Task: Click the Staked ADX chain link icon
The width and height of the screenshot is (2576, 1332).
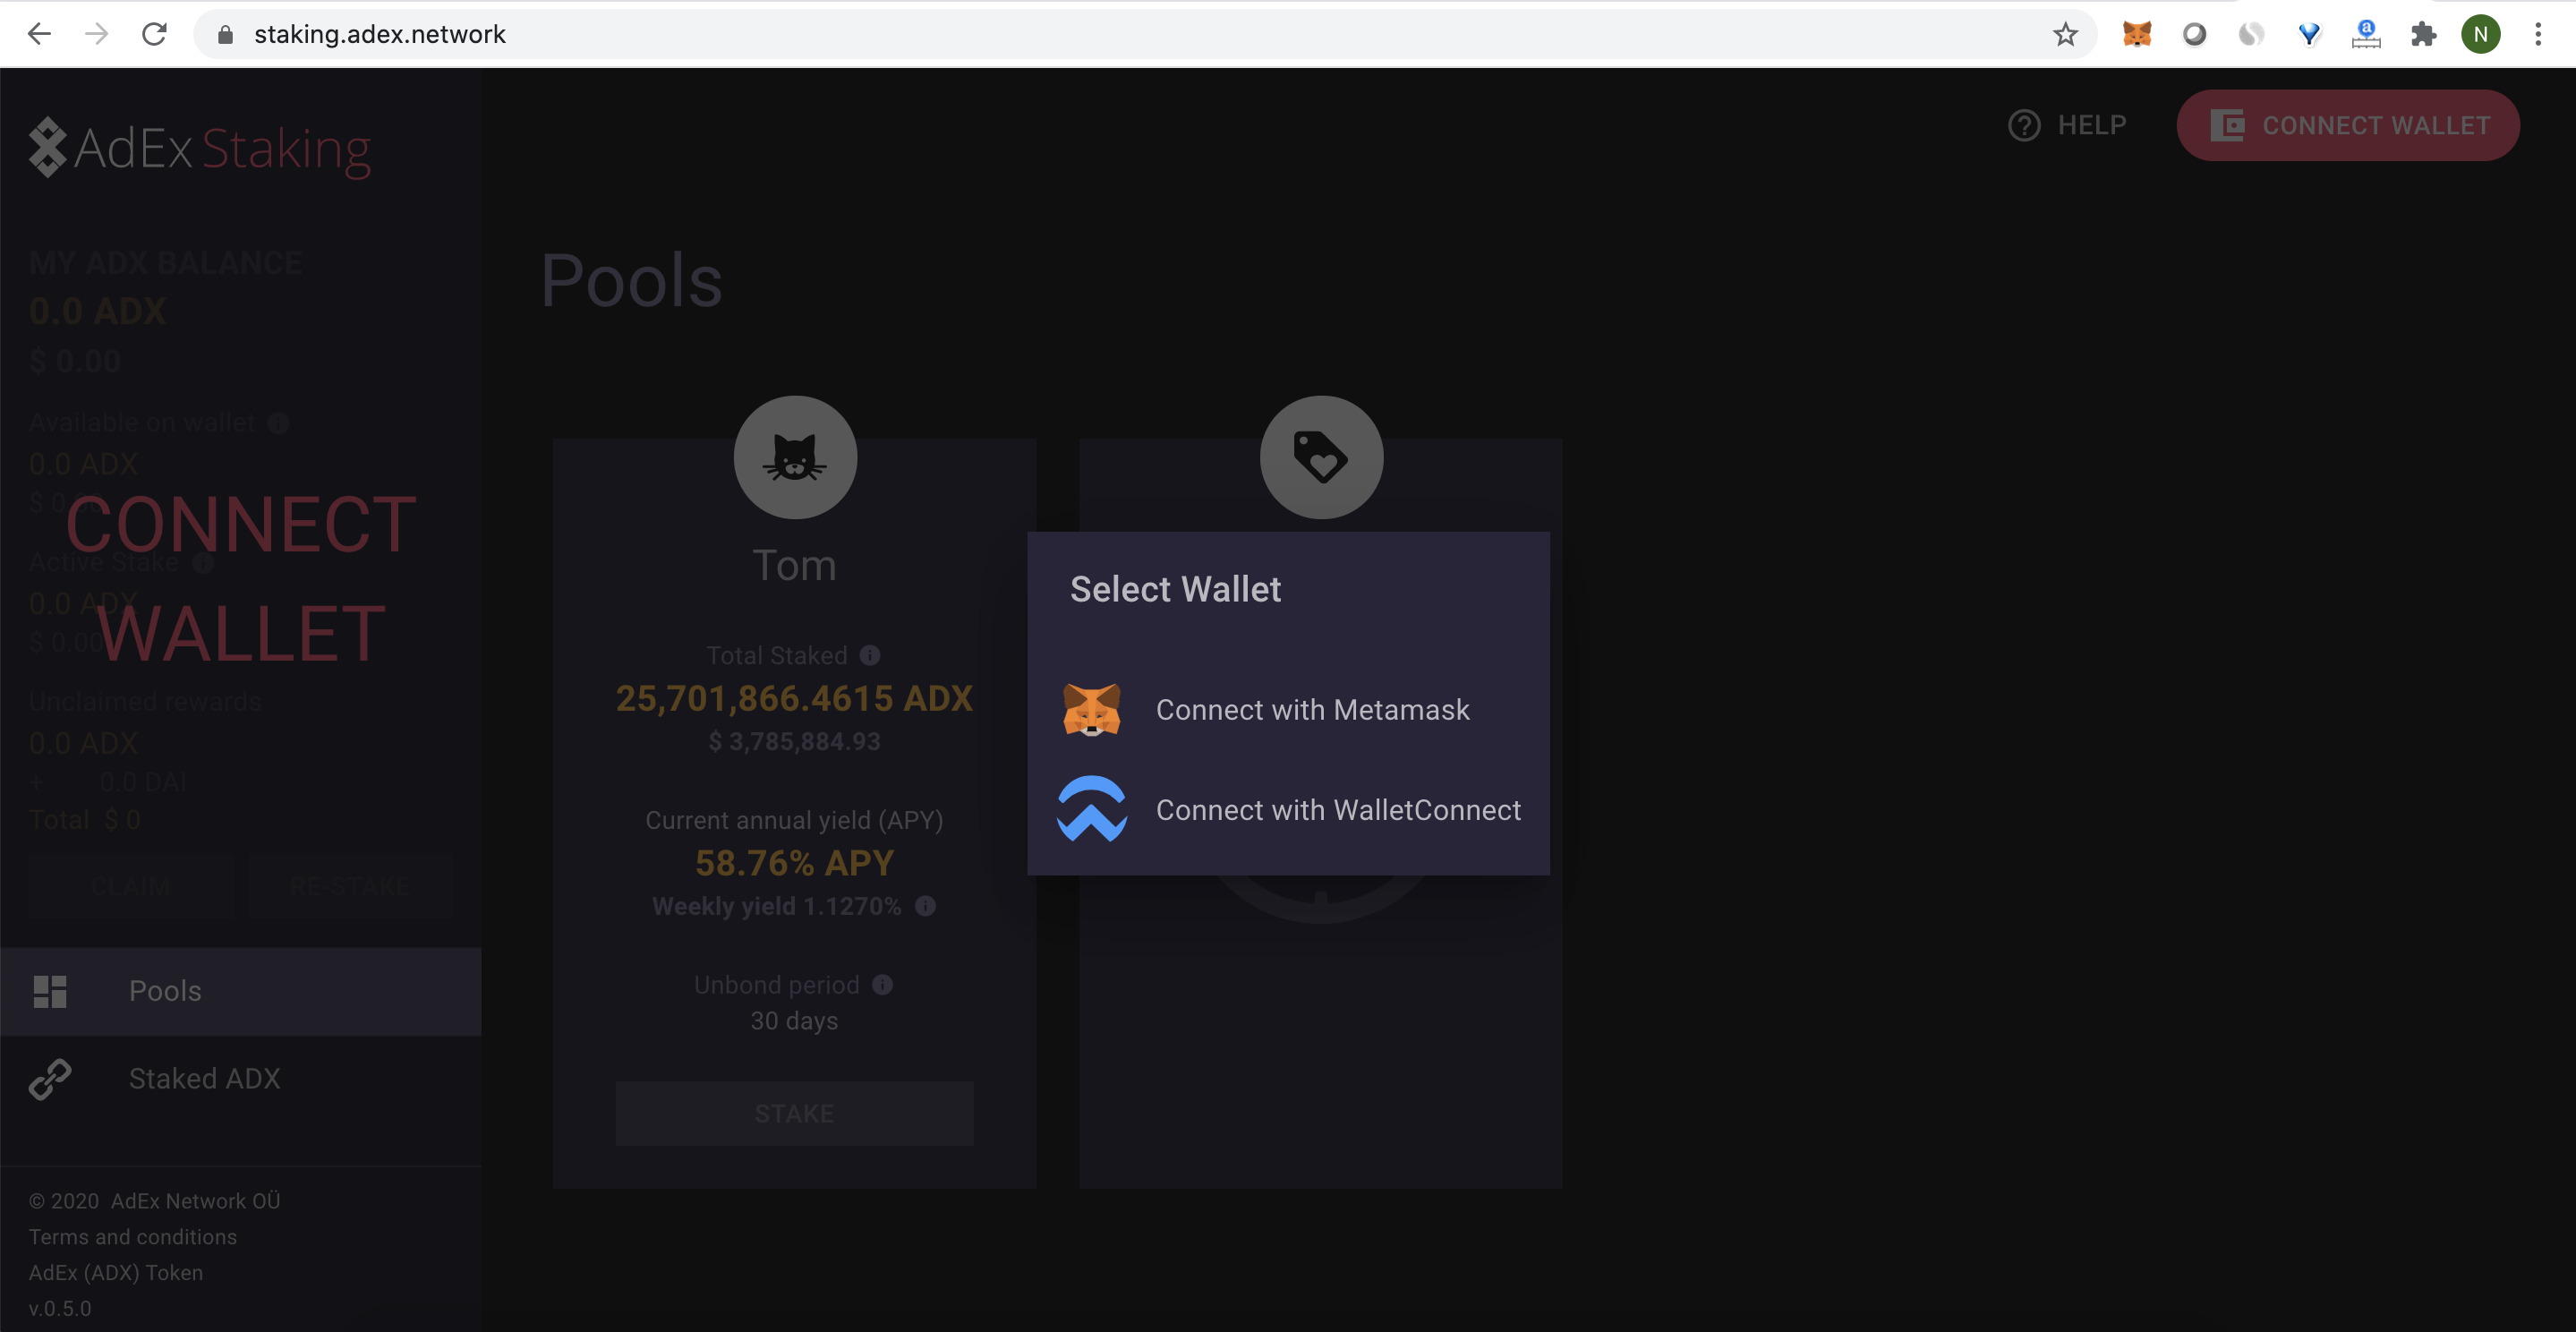Action: [x=50, y=1079]
